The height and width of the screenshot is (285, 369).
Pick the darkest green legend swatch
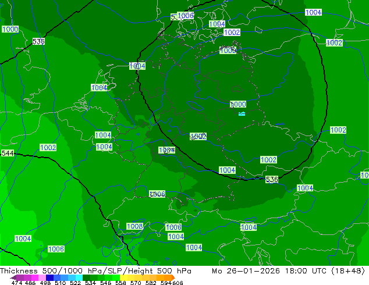pyautogui.click(x=86, y=277)
